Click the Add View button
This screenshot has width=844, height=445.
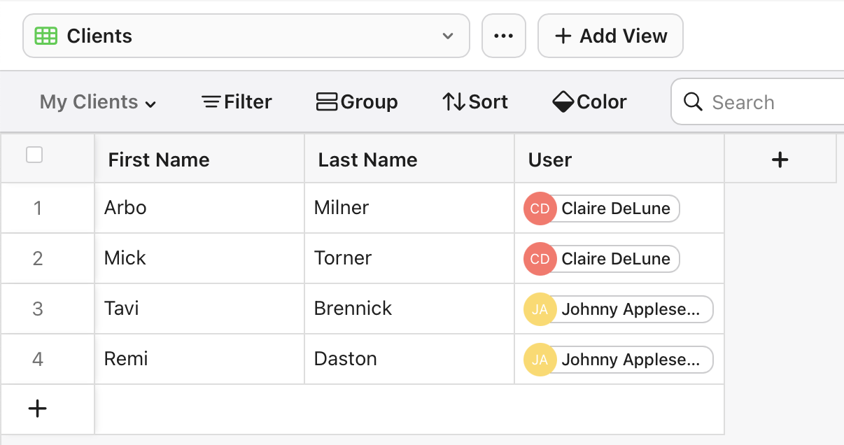point(610,35)
